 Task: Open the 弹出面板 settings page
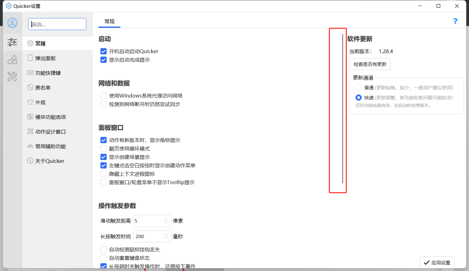tap(57, 58)
